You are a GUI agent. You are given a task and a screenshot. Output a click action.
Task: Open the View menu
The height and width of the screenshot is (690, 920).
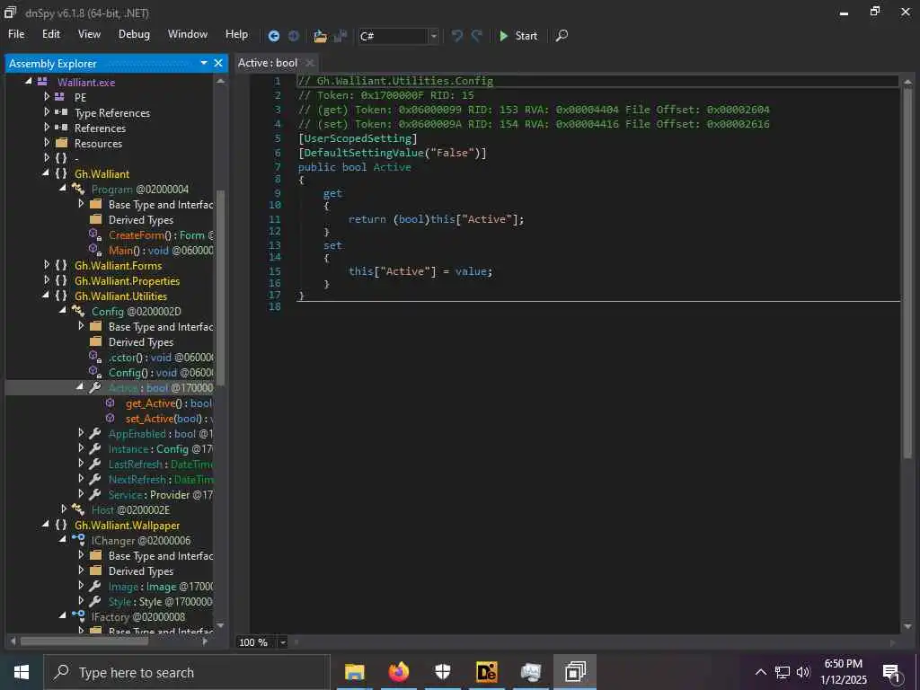pos(89,34)
